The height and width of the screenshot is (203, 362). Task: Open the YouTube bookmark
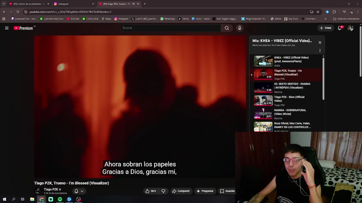73,19
